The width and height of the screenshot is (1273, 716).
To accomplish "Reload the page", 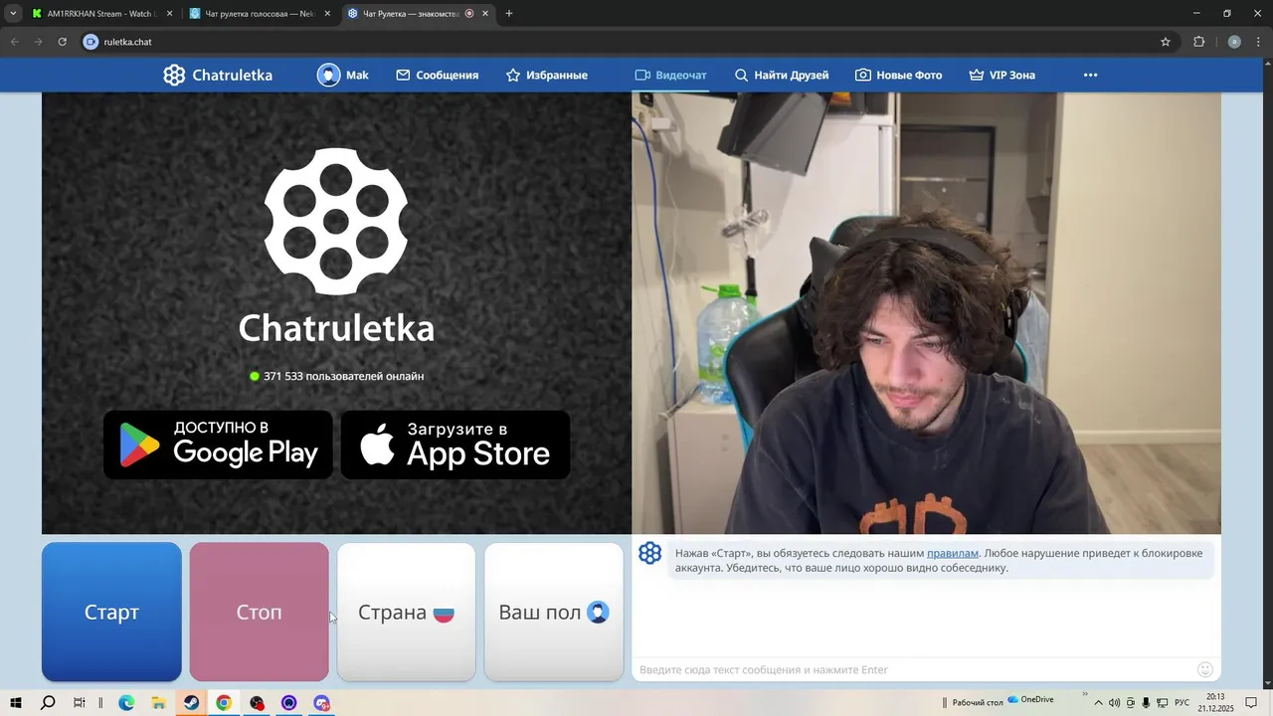I will click(x=62, y=42).
